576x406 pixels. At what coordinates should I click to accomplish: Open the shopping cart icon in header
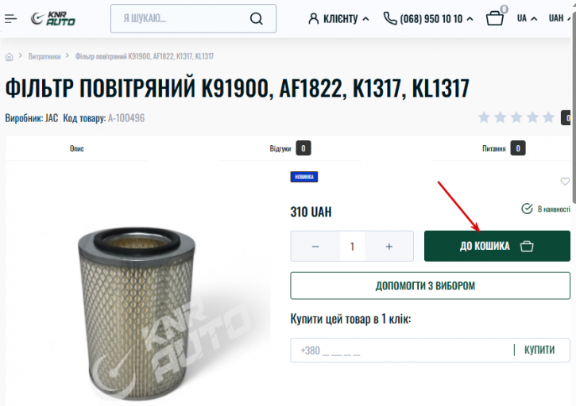tap(495, 18)
